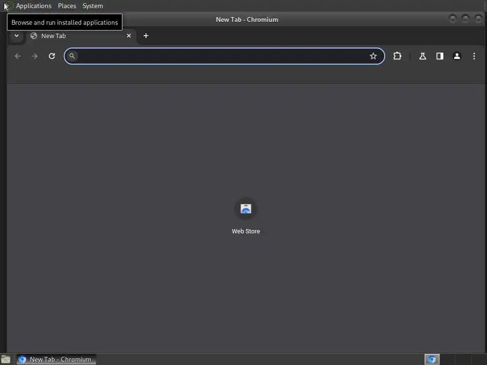Viewport: 487px width, 365px height.
Task: Close the New Tab tab
Action: tap(129, 36)
